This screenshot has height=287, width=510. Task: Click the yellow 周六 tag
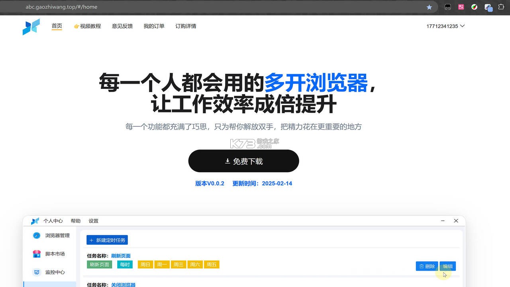tap(195, 265)
